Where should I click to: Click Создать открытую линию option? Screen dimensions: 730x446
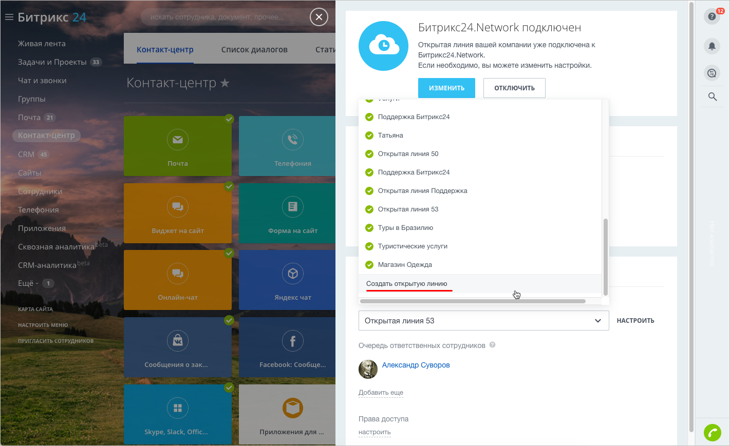tap(406, 284)
